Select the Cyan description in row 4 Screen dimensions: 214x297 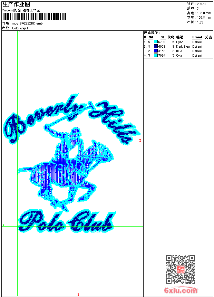pyautogui.click(x=180, y=56)
